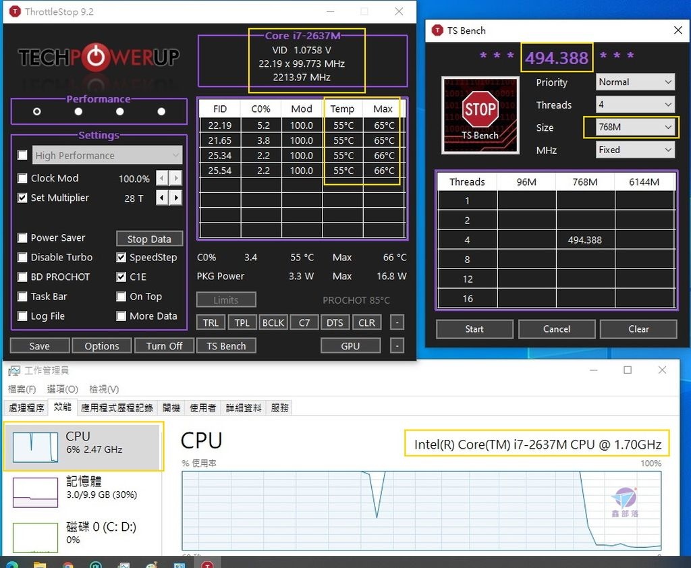Uncheck the SpeedStep option
The width and height of the screenshot is (691, 568).
click(x=122, y=257)
